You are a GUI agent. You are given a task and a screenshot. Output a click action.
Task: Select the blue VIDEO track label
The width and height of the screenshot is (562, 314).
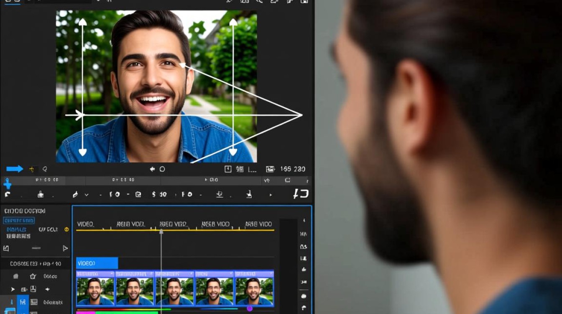pos(97,263)
